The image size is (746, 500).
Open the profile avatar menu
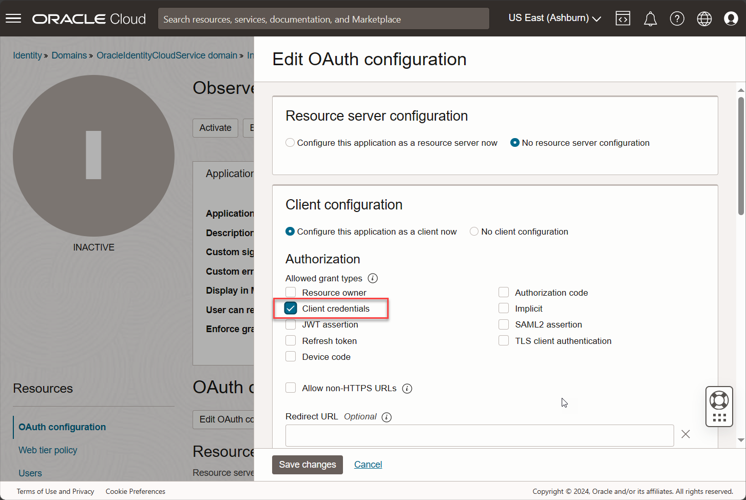(731, 18)
